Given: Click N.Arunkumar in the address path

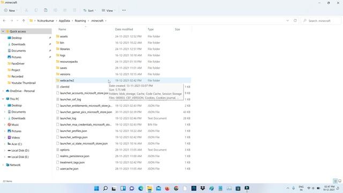Looking at the screenshot, I should click(x=46, y=20).
